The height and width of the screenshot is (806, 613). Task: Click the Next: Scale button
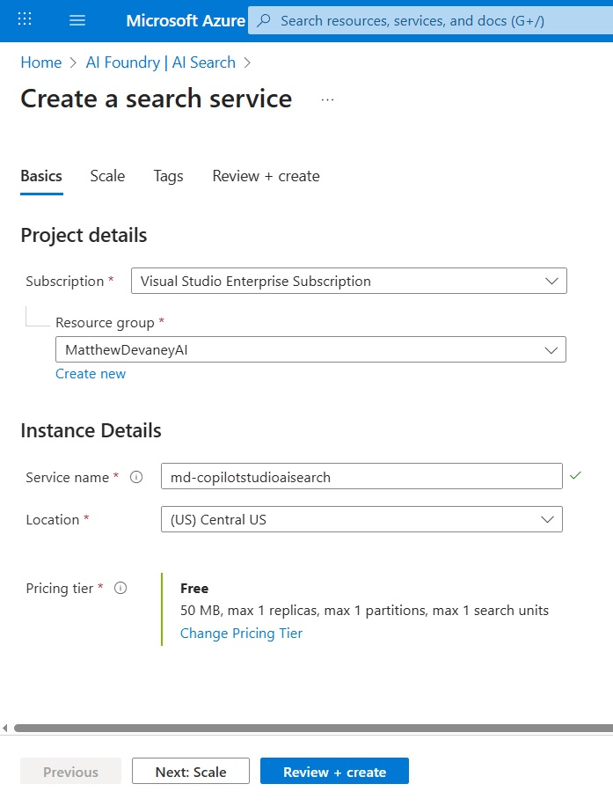click(x=191, y=771)
